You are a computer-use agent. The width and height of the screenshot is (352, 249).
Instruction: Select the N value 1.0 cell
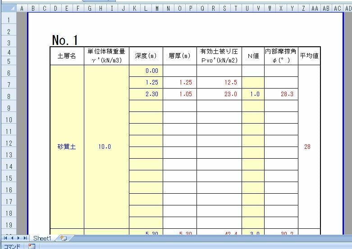[253, 94]
